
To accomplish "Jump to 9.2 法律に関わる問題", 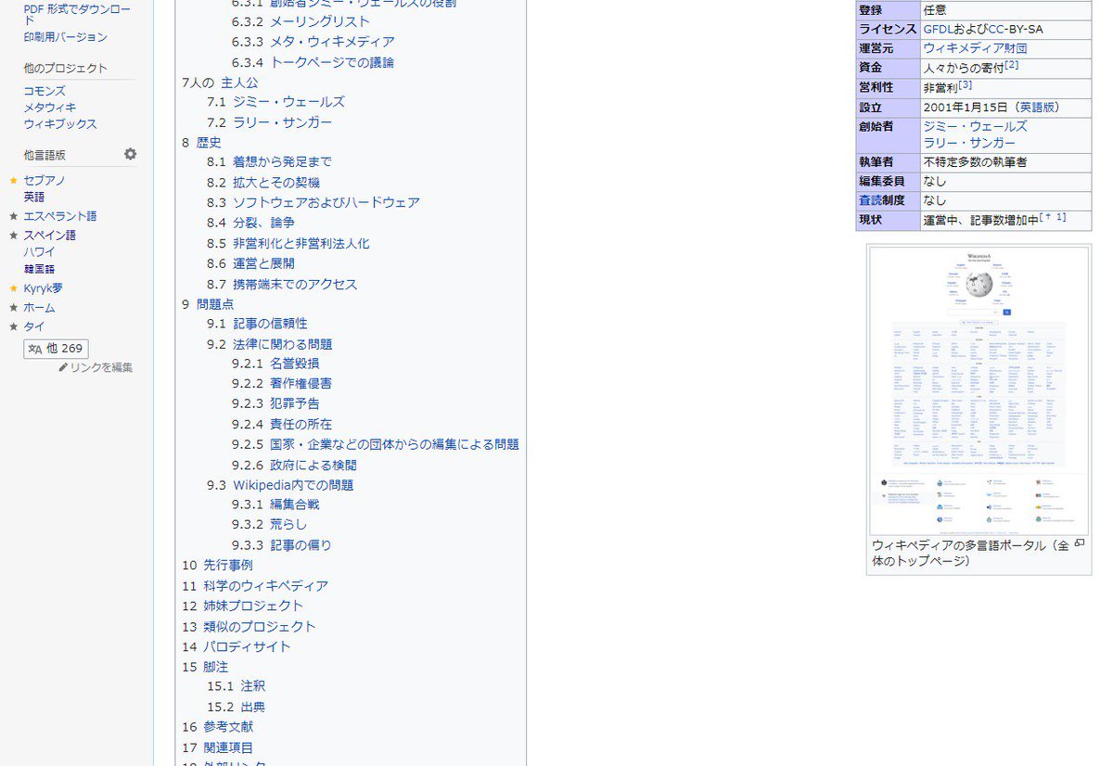I will click(x=269, y=344).
